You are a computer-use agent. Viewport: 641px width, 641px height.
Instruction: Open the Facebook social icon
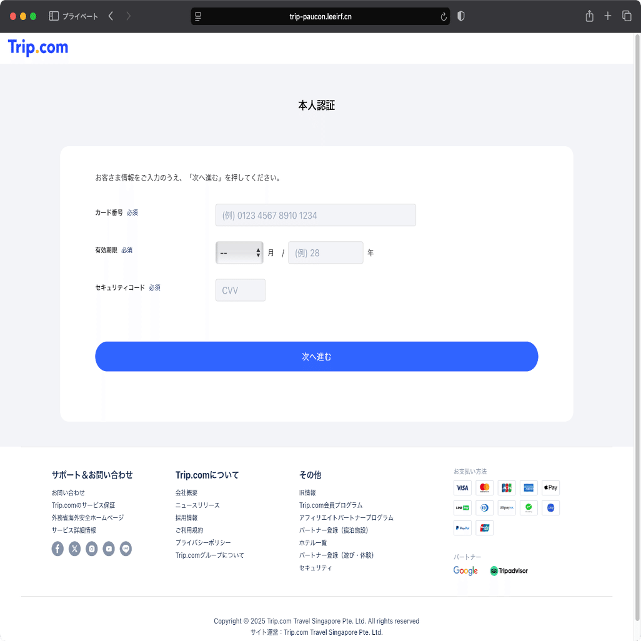pos(57,549)
